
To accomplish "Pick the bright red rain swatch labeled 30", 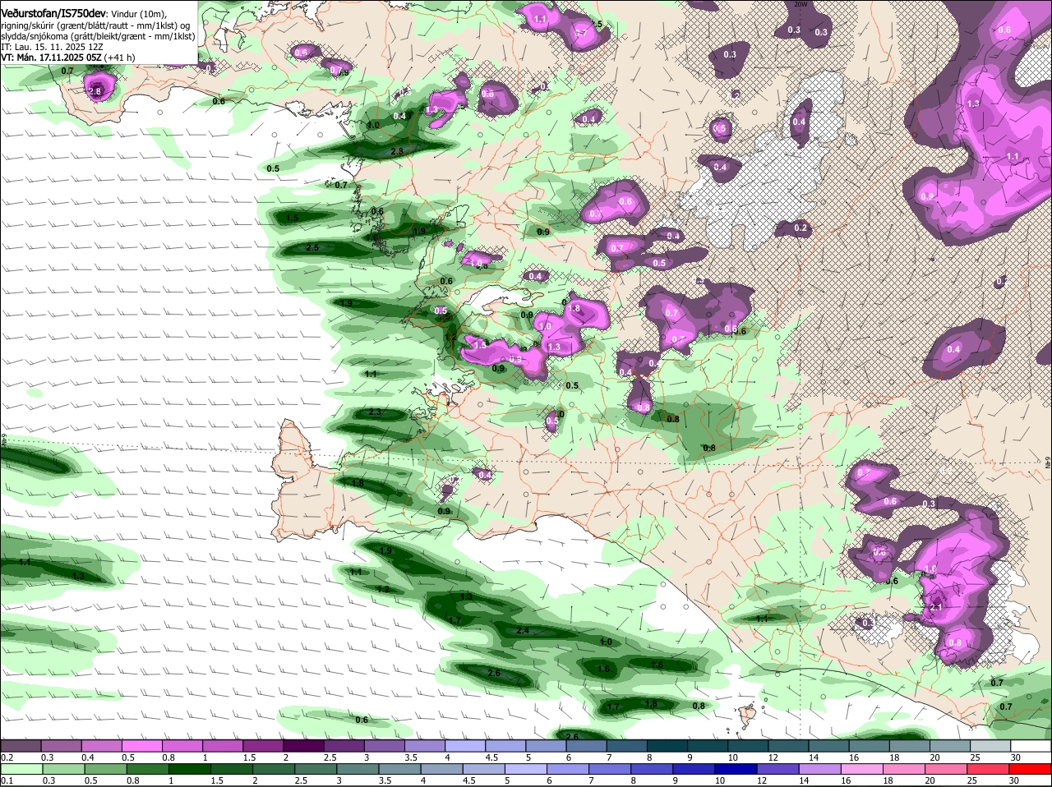I will pyautogui.click(x=1031, y=769).
